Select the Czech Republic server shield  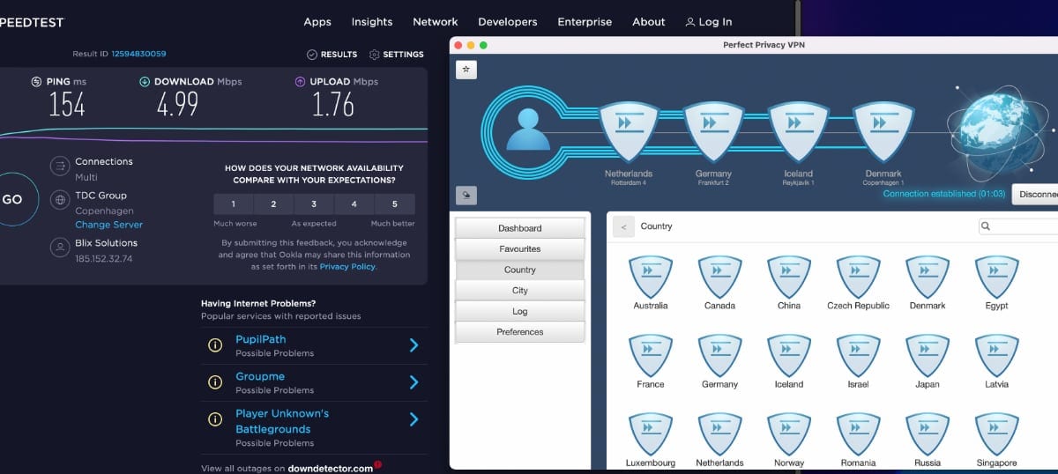pos(858,277)
